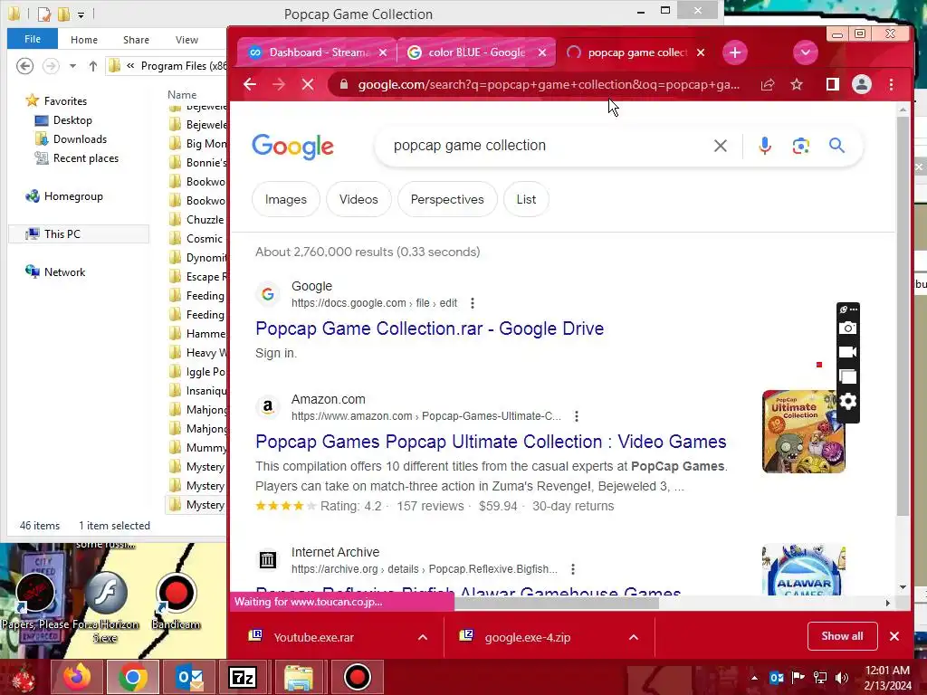Switch to color BLUE - Google tab
This screenshot has height=695, width=927.
pos(476,52)
